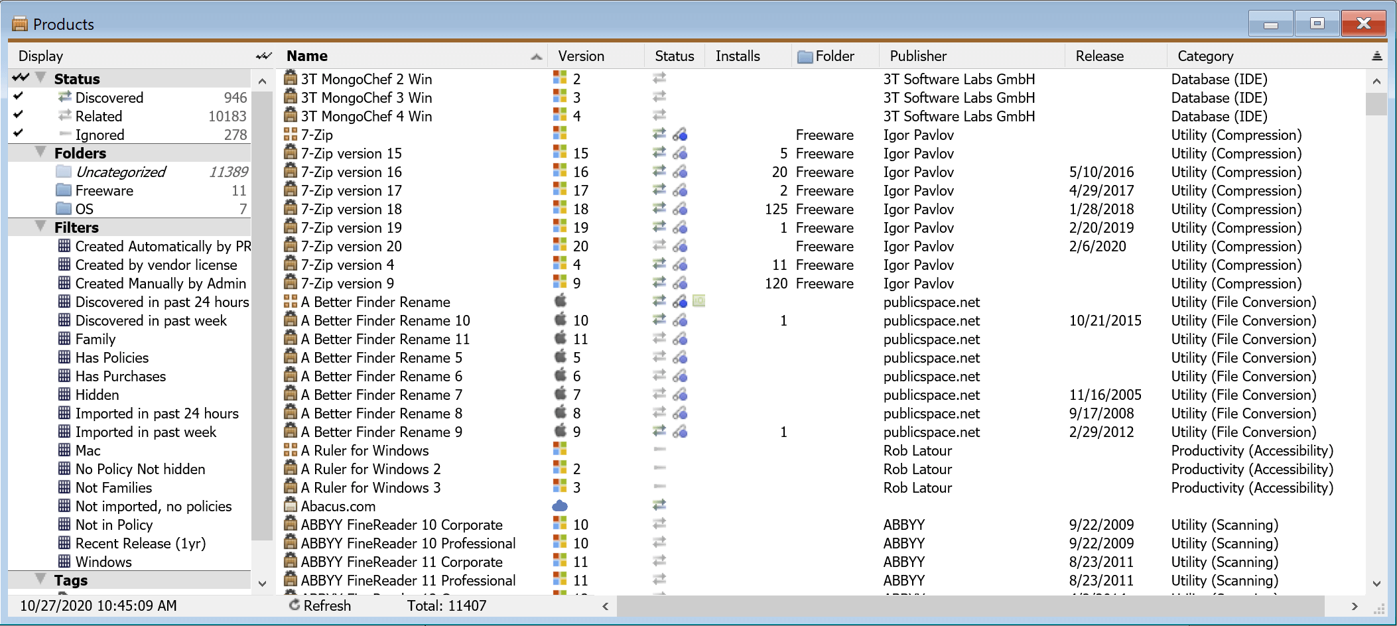Click the Freeware folder icon in the sidebar
This screenshot has width=1397, height=626.
click(x=64, y=190)
